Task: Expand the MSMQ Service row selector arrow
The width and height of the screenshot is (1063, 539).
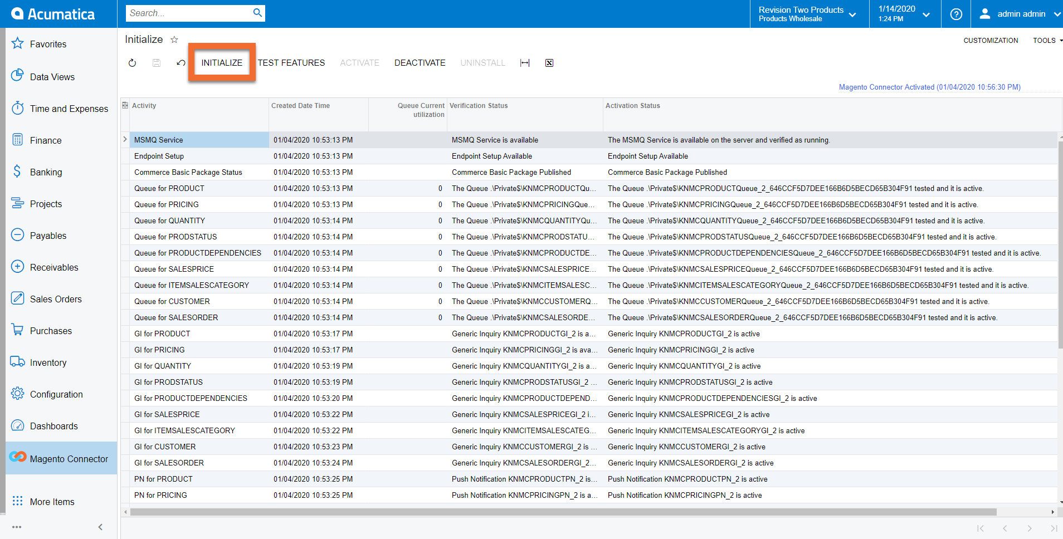Action: click(x=125, y=139)
